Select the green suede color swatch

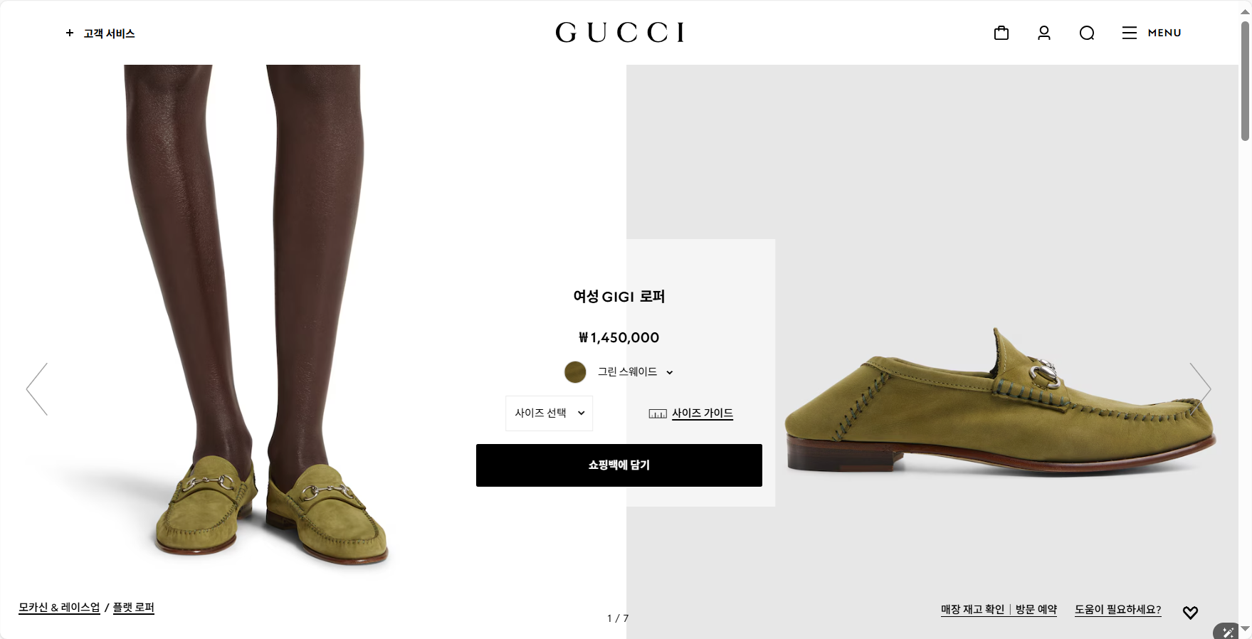(x=575, y=371)
